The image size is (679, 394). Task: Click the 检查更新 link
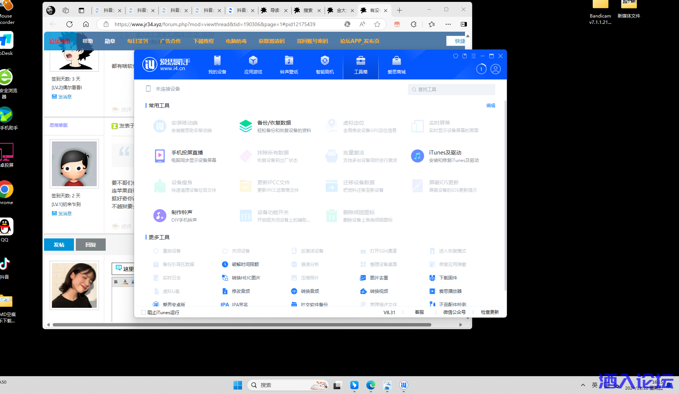[x=490, y=312]
